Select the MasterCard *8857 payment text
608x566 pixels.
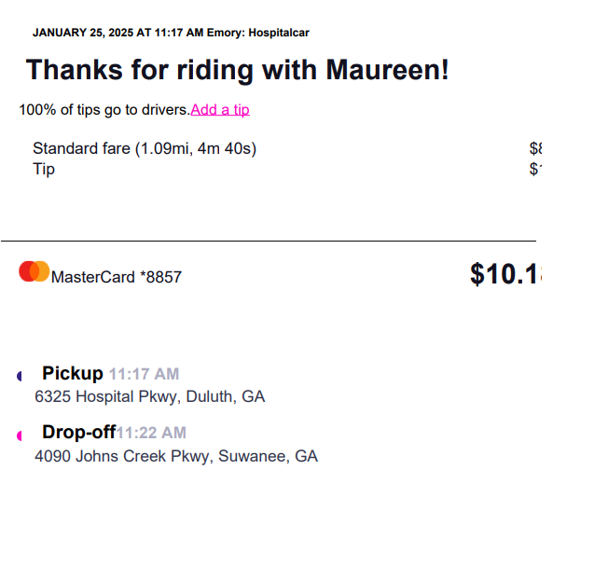point(117,277)
